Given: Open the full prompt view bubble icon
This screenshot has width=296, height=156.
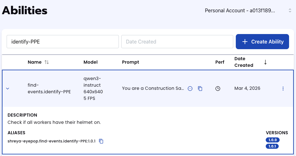Looking at the screenshot, I should coord(190,89).
